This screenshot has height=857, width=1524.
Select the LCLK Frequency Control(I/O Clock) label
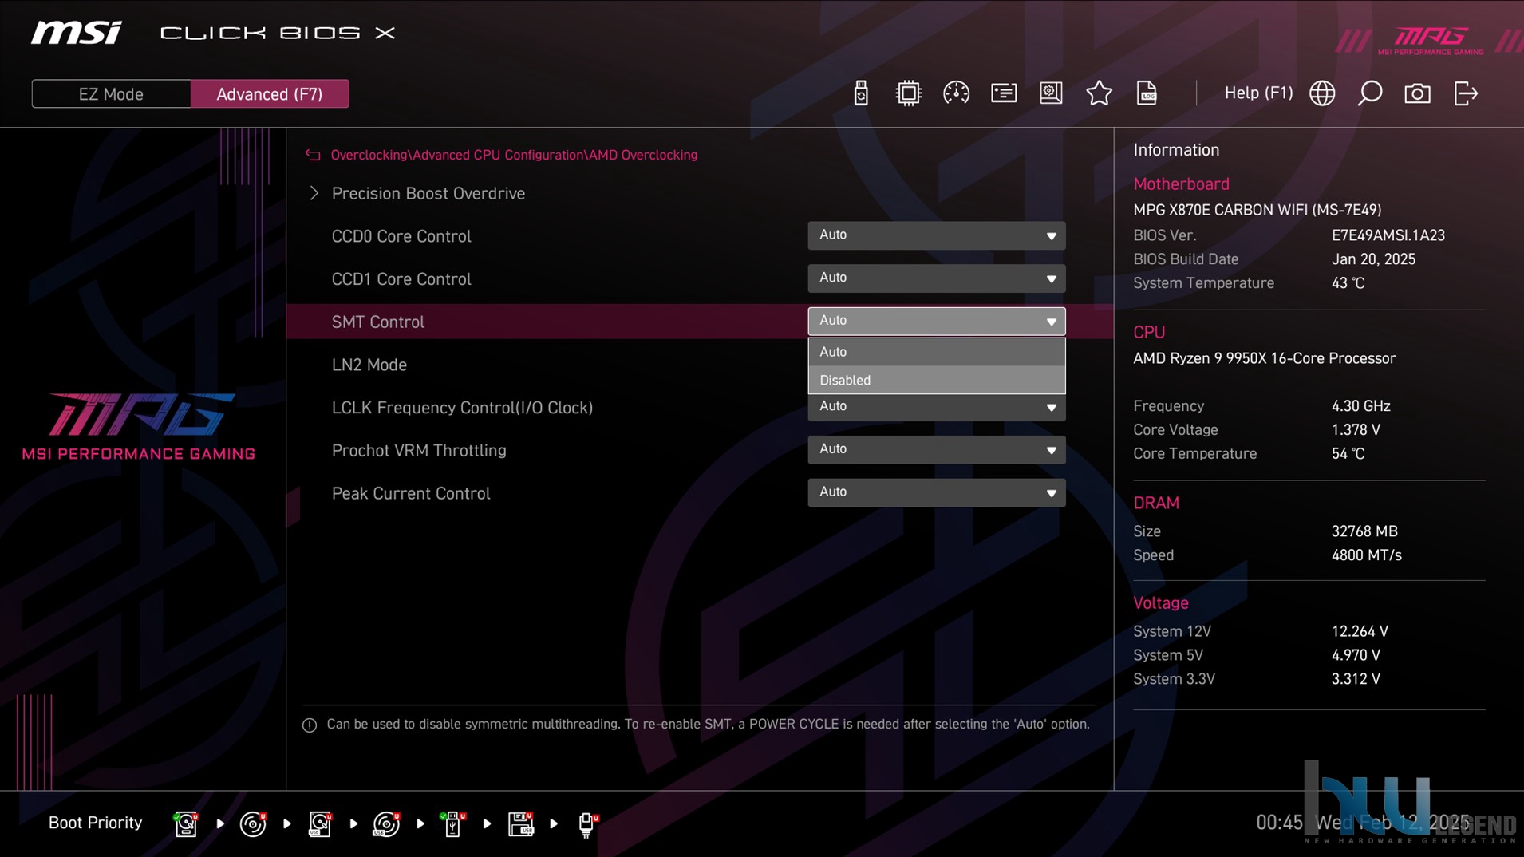click(x=462, y=408)
